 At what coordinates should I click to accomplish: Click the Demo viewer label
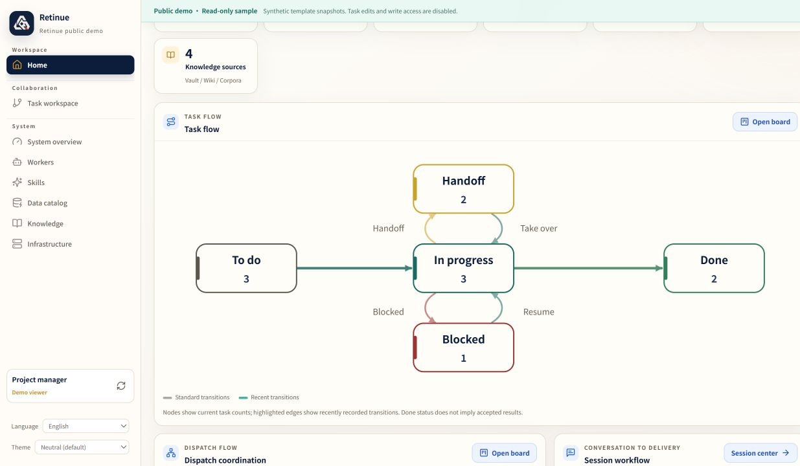tap(29, 392)
